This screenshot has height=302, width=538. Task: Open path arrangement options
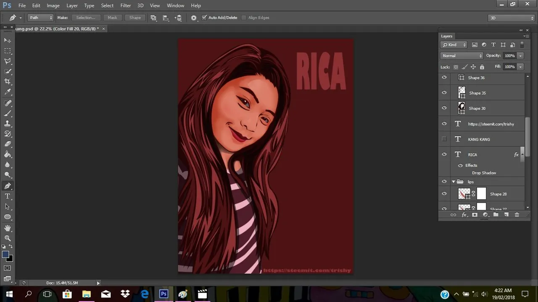click(x=178, y=18)
